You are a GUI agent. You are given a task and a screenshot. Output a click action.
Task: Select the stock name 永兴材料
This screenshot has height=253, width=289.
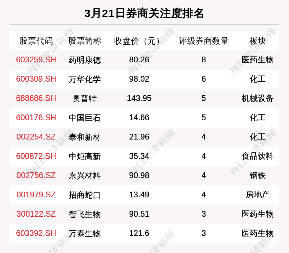84,176
